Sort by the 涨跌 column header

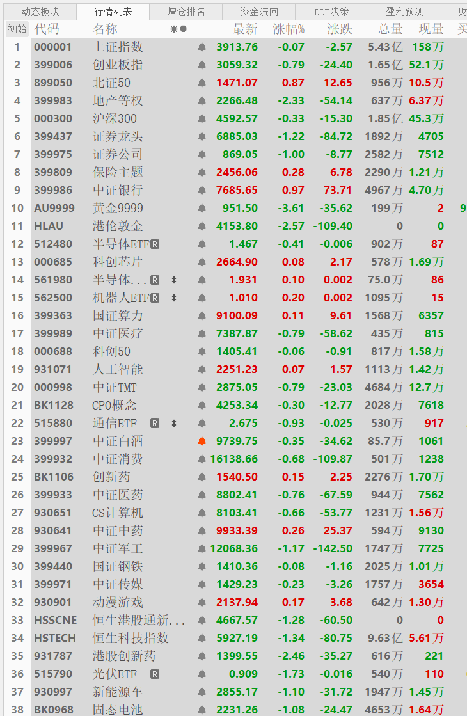[x=340, y=29]
